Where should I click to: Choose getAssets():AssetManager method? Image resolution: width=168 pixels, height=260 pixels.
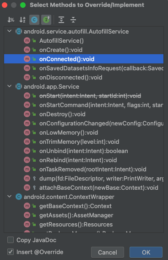pos(84,215)
